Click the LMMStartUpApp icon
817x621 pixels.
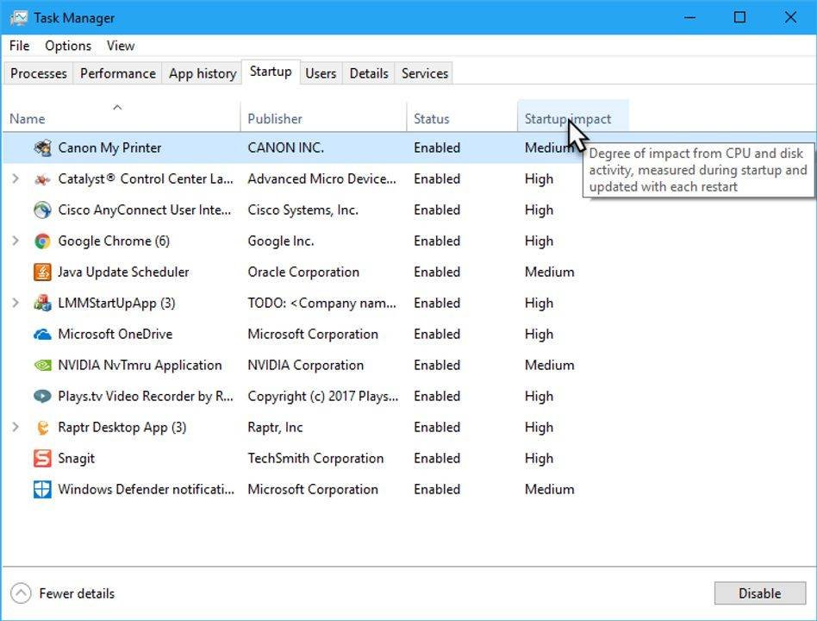[x=43, y=303]
